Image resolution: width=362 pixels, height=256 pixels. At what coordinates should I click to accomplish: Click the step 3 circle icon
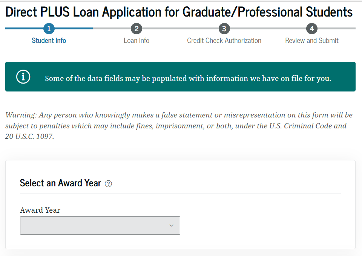click(x=224, y=29)
